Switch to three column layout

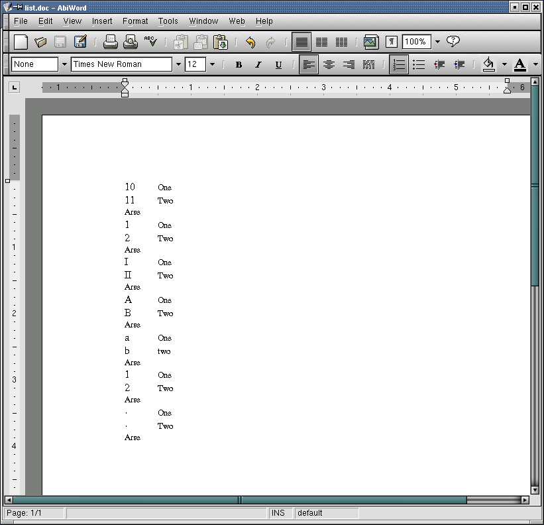click(341, 42)
